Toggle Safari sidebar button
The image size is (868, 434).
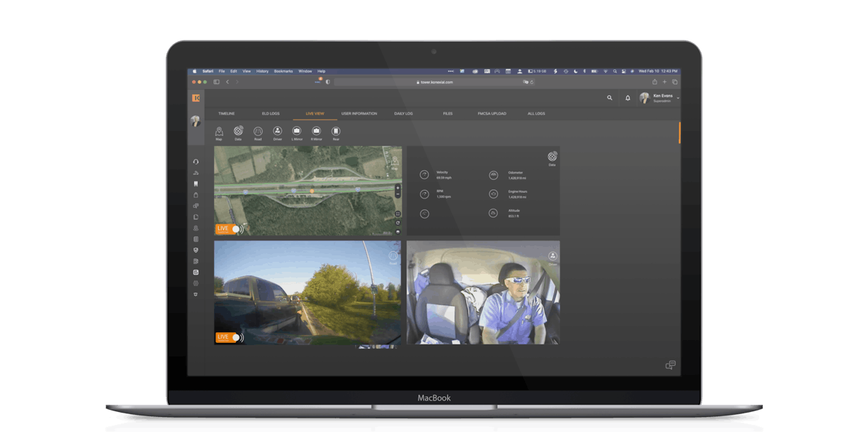[216, 82]
